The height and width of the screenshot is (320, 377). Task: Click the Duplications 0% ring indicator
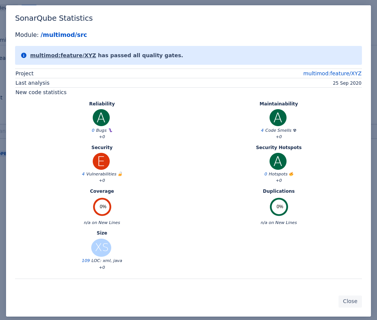(279, 207)
